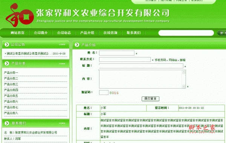Screen dimensions: 226x143
Task: Click the 联系方式 input field
Action: click(125, 59)
